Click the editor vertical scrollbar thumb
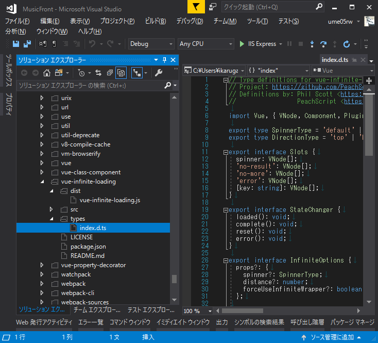 [x=369, y=125]
